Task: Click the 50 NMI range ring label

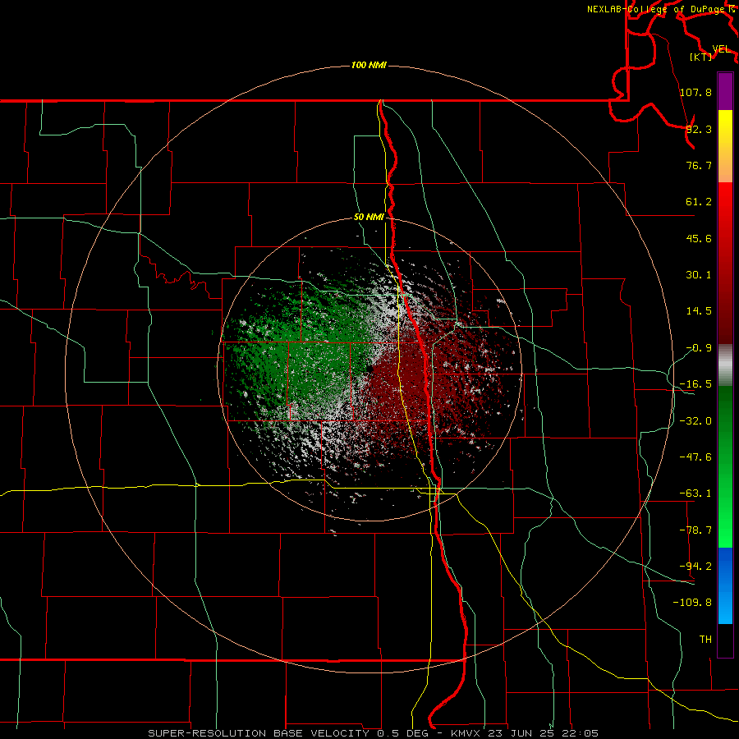Action: coord(369,217)
